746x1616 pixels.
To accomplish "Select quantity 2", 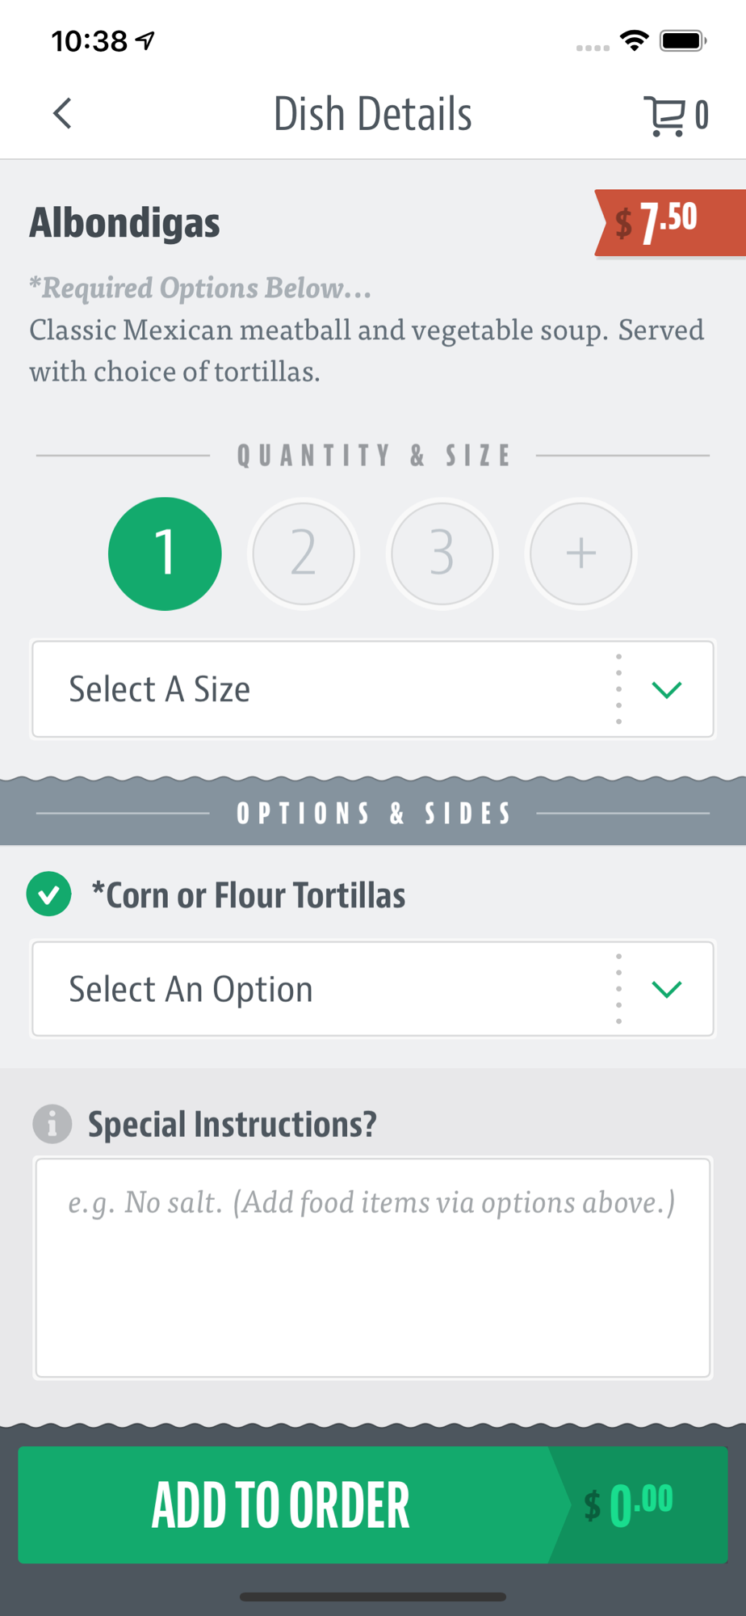I will pyautogui.click(x=304, y=553).
